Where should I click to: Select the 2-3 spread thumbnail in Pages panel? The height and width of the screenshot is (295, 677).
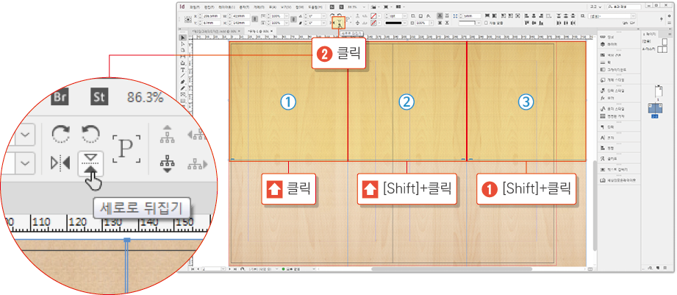[656, 109]
